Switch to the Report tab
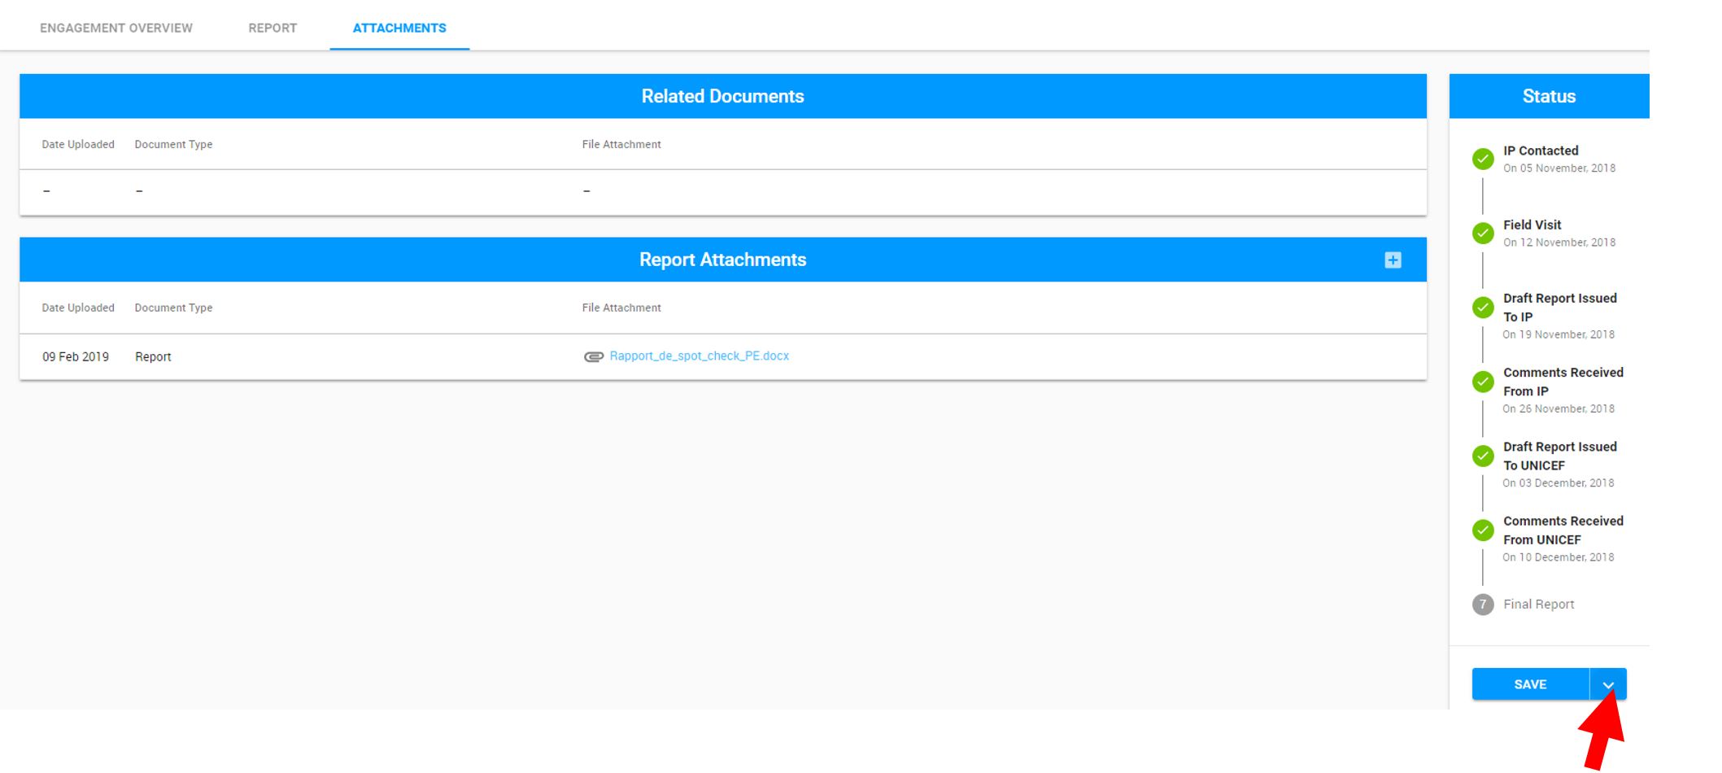This screenshot has width=1722, height=773. point(272,28)
